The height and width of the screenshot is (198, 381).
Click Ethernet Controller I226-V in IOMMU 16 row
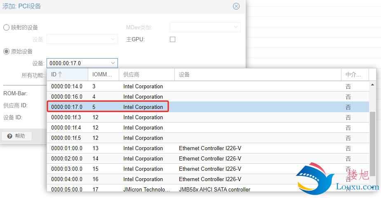coord(210,179)
